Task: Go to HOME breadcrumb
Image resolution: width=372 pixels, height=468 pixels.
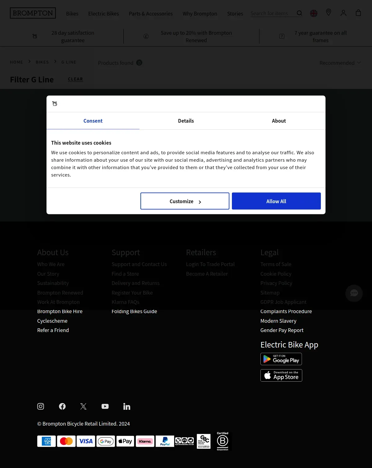Action: tap(16, 62)
